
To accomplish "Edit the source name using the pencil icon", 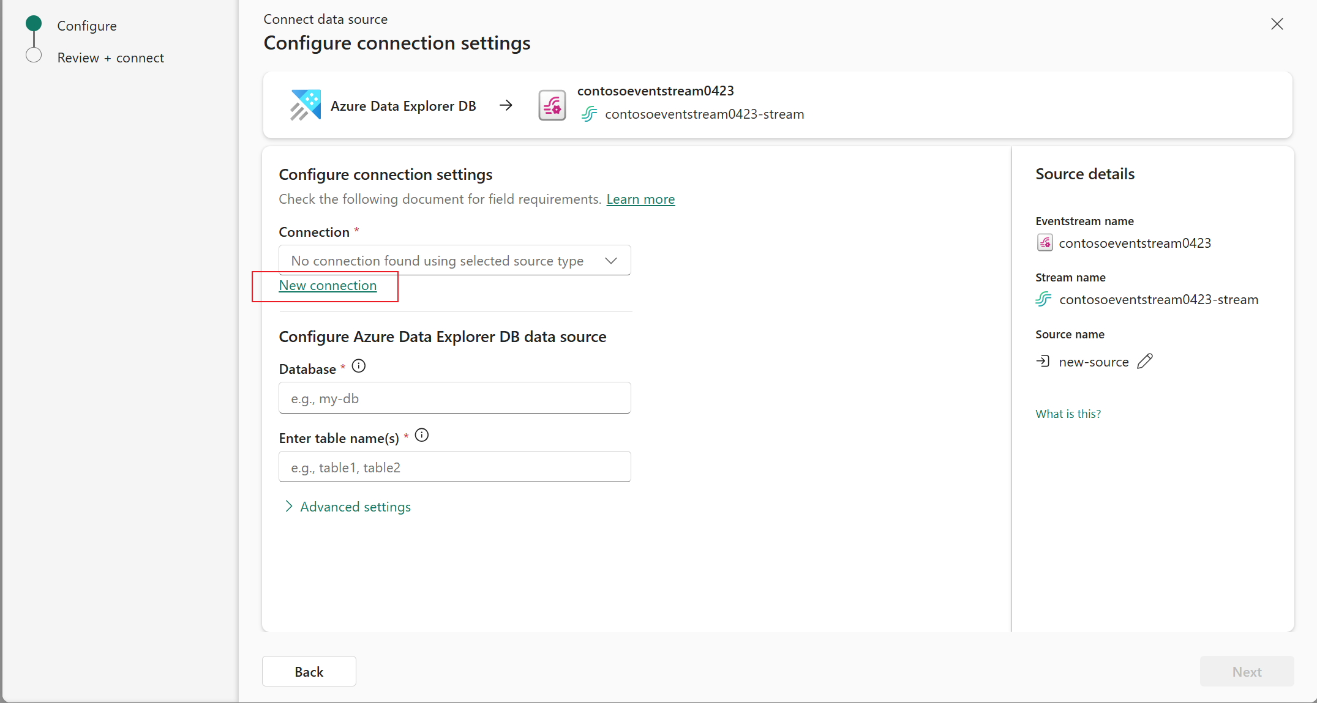I will pos(1144,361).
